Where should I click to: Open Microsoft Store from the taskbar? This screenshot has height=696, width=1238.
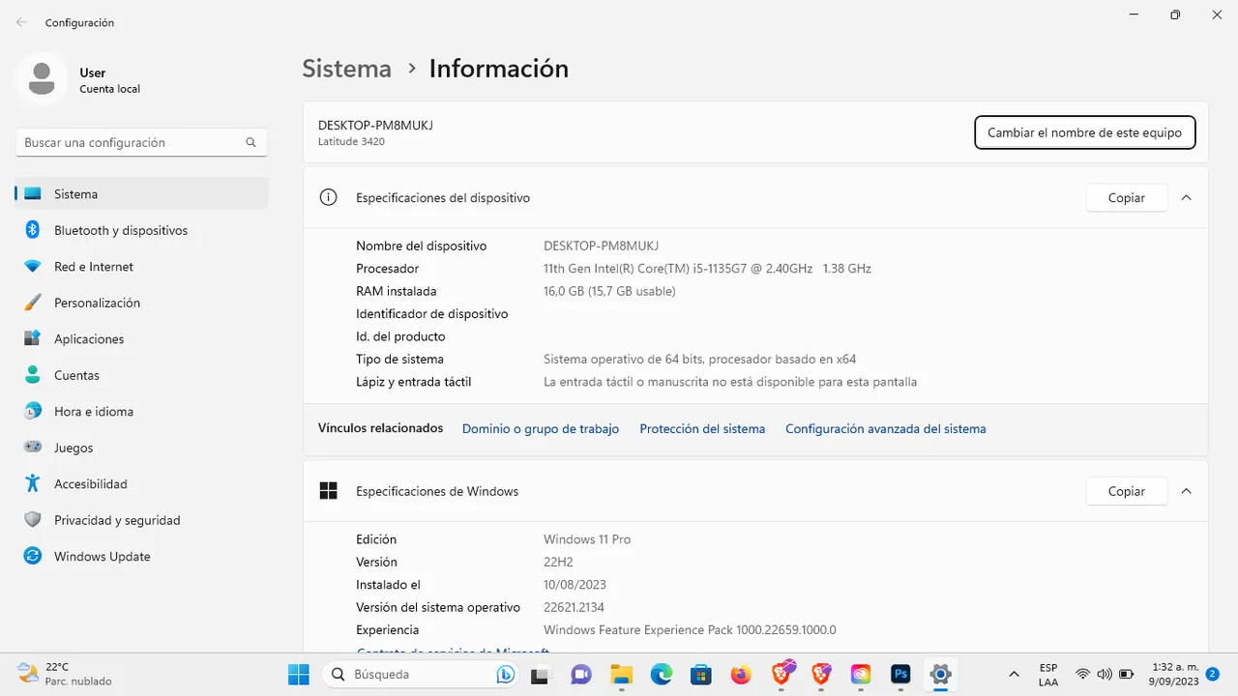coord(700,674)
